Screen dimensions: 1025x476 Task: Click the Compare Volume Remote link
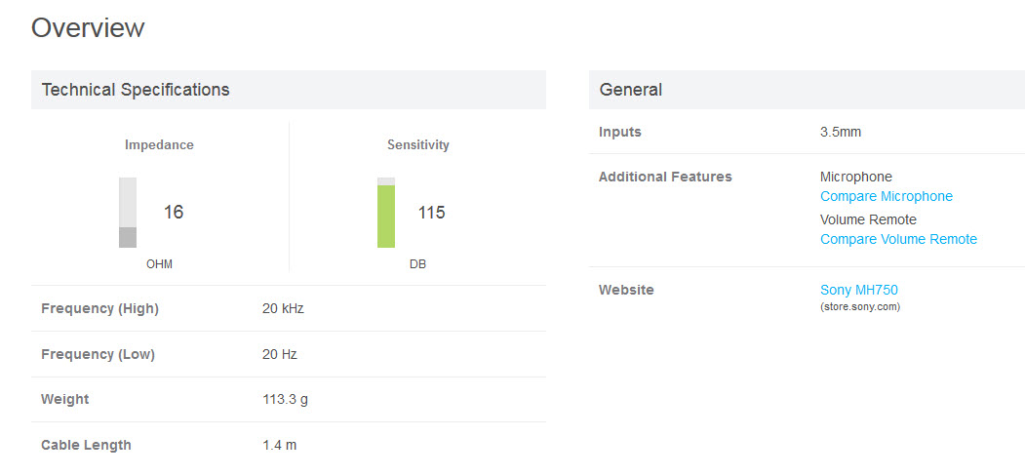tap(898, 240)
